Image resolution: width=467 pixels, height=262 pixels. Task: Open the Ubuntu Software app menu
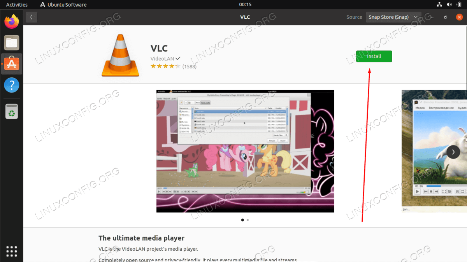tap(63, 5)
